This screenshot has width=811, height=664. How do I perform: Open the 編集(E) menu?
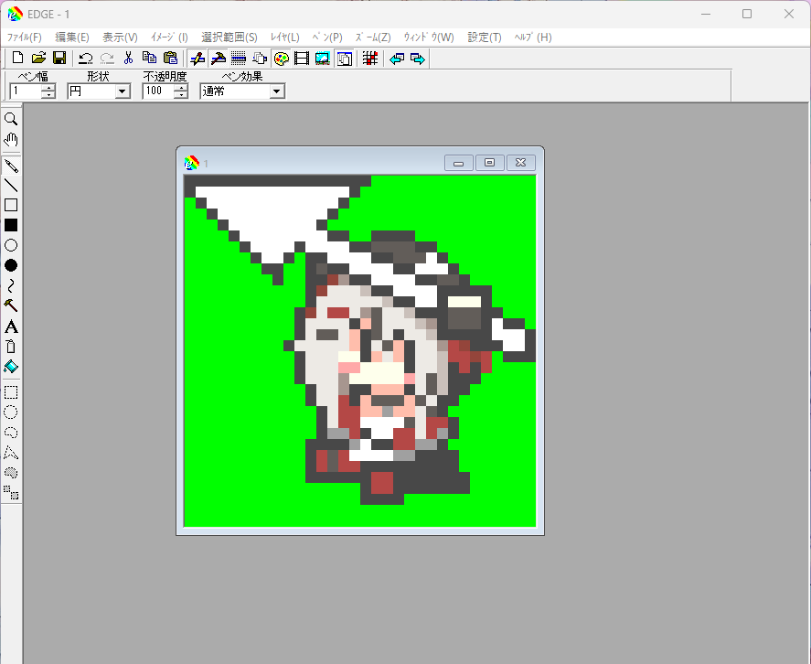(x=72, y=37)
